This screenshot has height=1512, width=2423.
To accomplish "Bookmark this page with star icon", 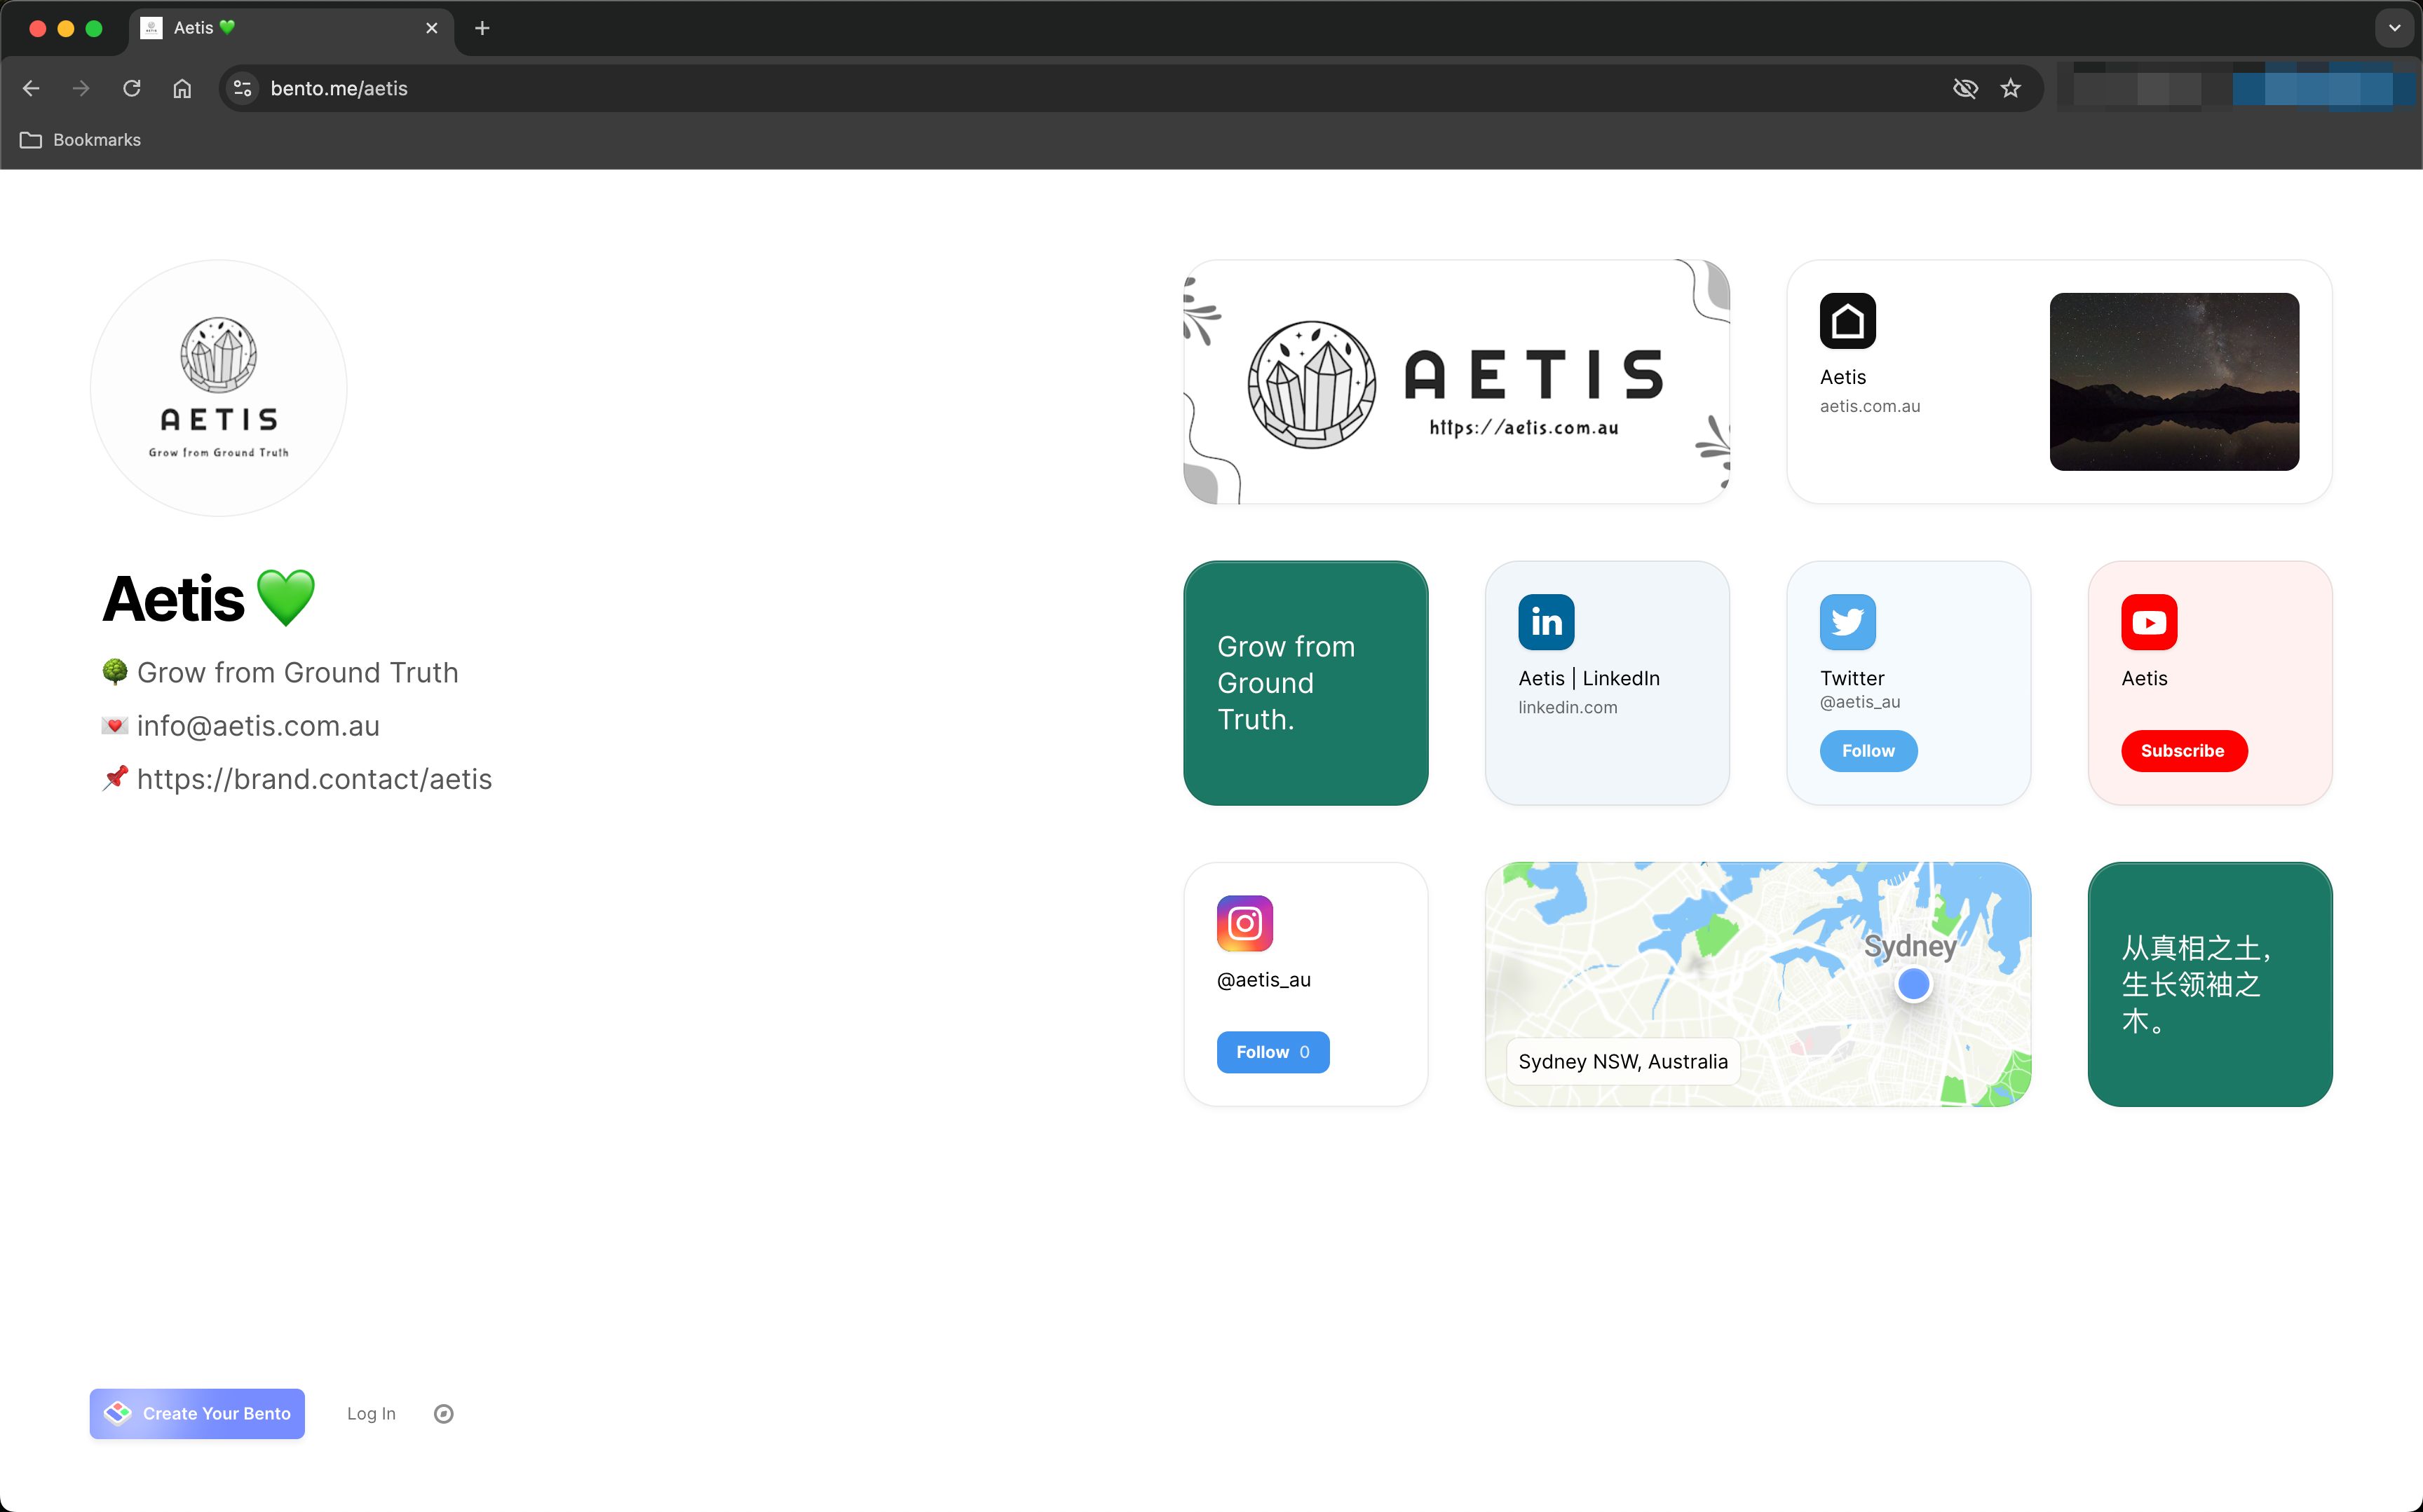I will point(2011,88).
